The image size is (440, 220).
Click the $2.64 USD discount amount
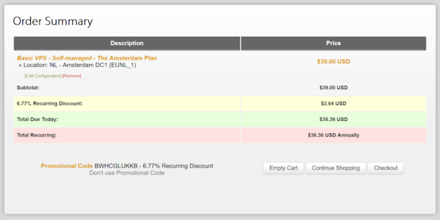point(334,103)
